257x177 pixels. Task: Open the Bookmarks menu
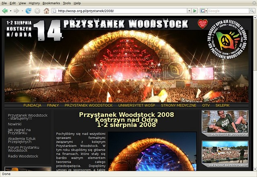coord(51,3)
